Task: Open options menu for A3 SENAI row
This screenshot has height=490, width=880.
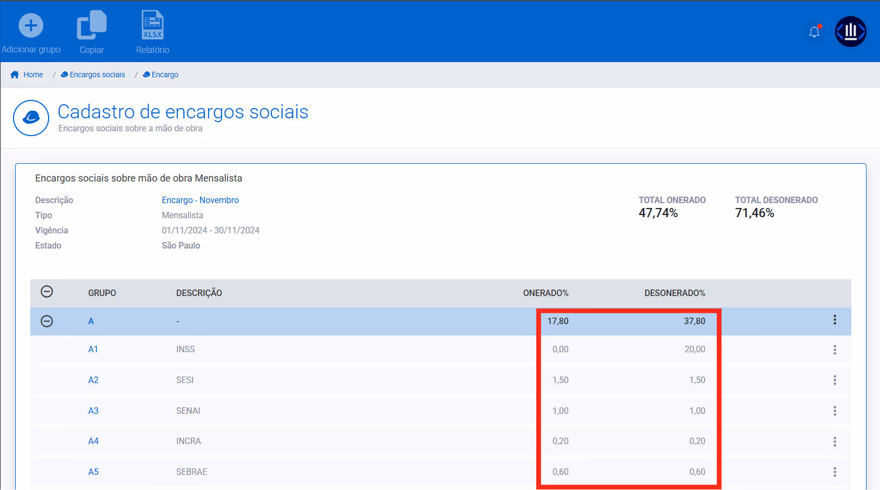Action: (x=835, y=411)
